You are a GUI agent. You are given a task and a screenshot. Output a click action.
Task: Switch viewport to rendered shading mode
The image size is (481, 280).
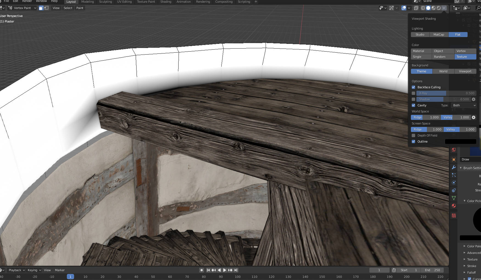click(439, 8)
